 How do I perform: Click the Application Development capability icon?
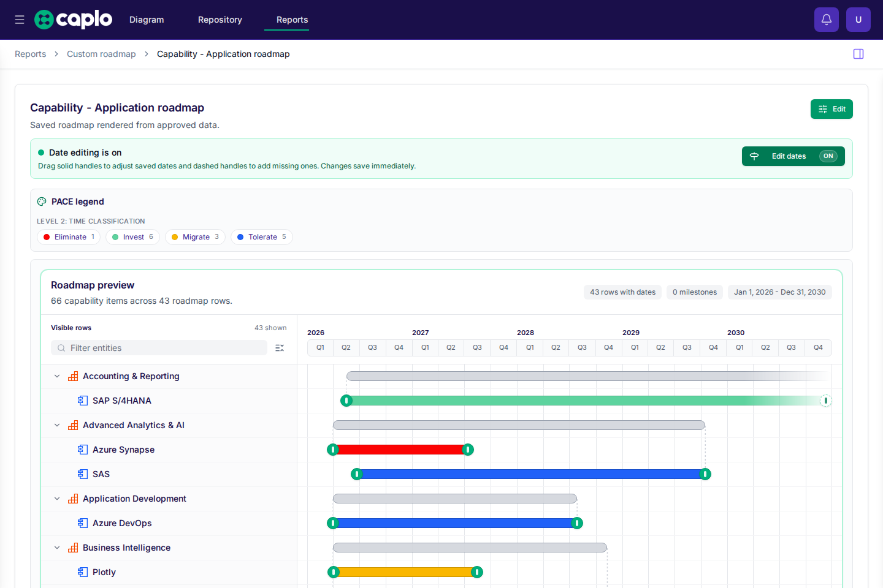[73, 499]
